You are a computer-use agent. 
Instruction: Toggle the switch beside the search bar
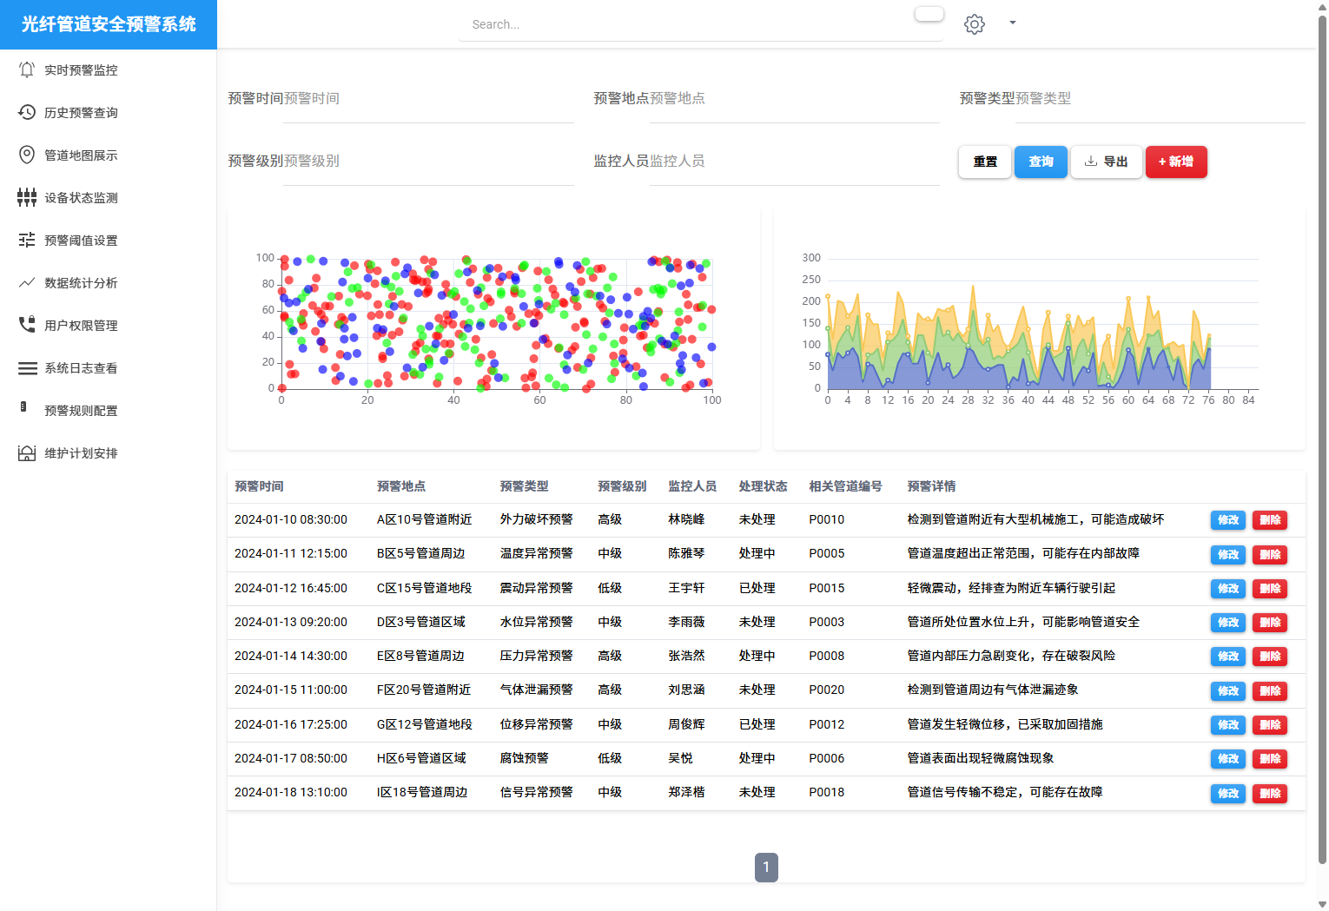coord(929,14)
